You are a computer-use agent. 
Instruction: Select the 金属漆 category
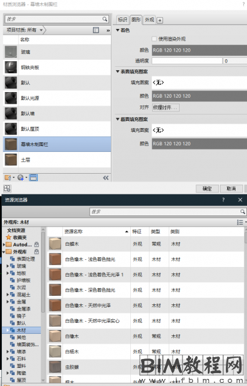[23, 309]
